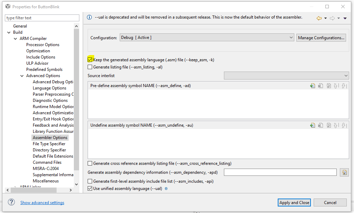Click the info icon in deprecation message
Image resolution: width=354 pixels, height=213 pixels.
click(89, 17)
